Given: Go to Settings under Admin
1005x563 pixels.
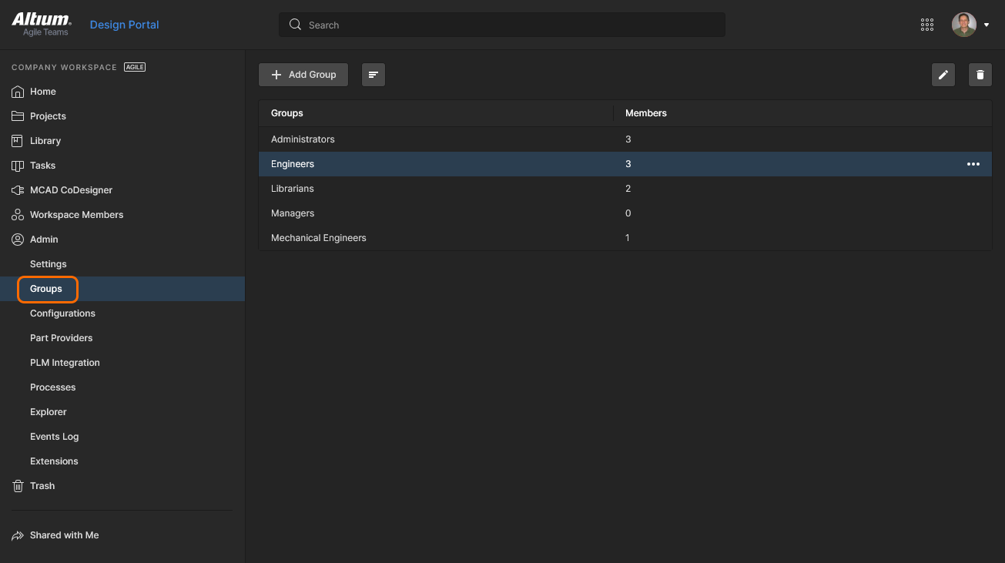Looking at the screenshot, I should point(49,264).
